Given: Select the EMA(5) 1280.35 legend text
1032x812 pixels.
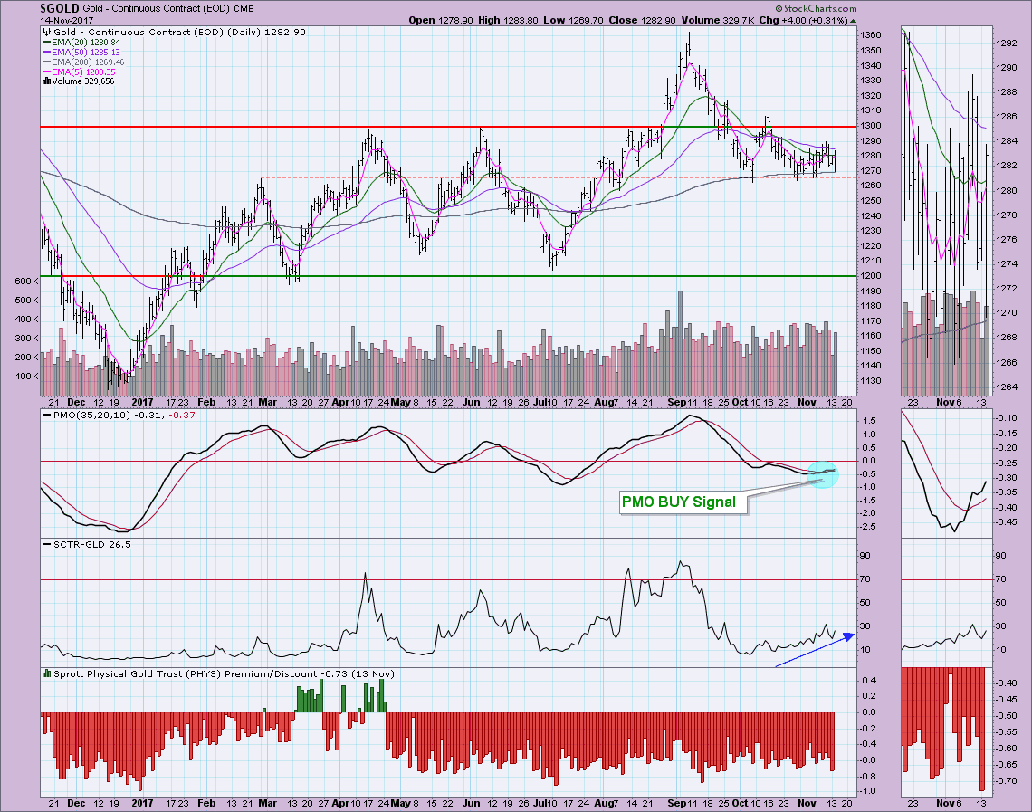Looking at the screenshot, I should [83, 72].
